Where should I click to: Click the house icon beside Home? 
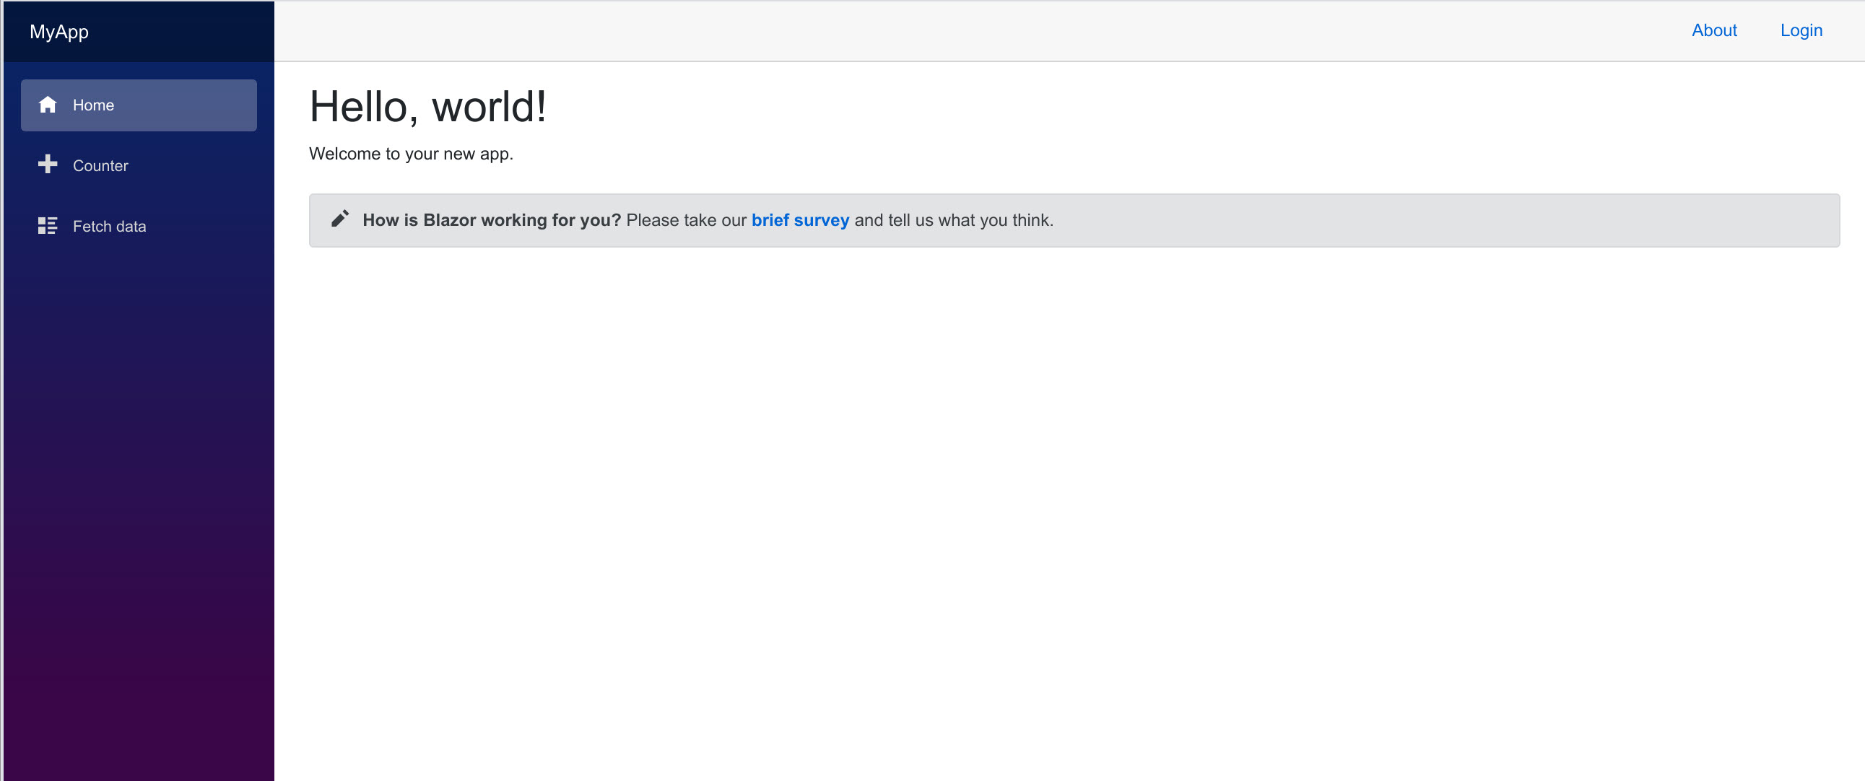pyautogui.click(x=48, y=105)
